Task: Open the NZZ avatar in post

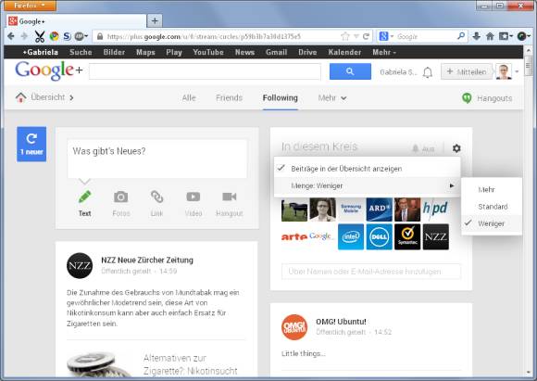Action: [80, 265]
